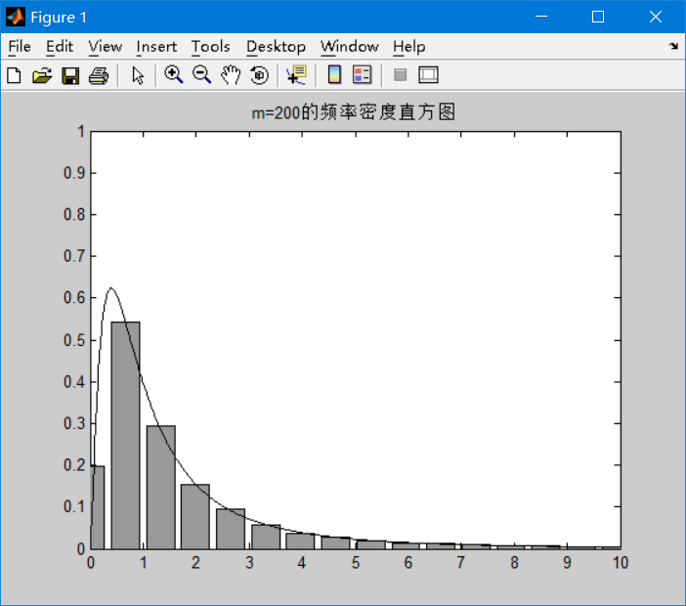Activate the Data Cursor tool
The image size is (686, 606).
pos(297,75)
